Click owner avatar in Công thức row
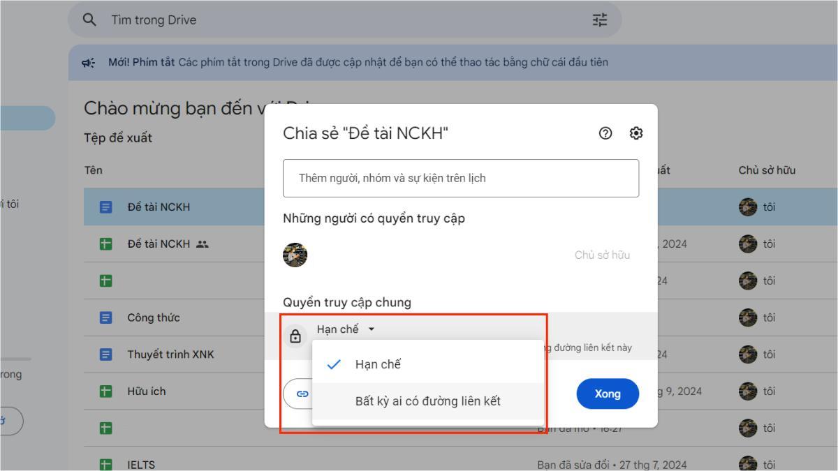This screenshot has height=471, width=838. [x=748, y=317]
